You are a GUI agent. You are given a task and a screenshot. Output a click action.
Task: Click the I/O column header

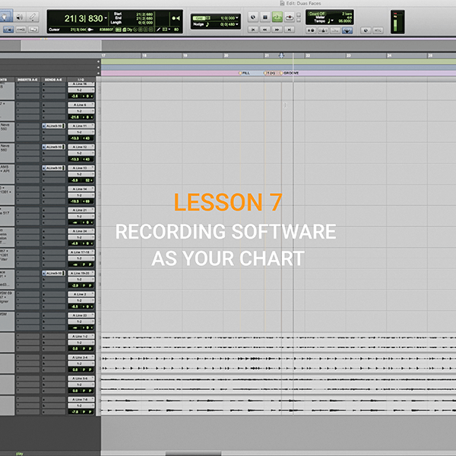coord(81,79)
